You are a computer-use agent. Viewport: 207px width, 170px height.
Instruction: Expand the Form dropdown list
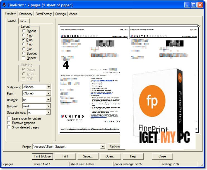(x=49, y=93)
